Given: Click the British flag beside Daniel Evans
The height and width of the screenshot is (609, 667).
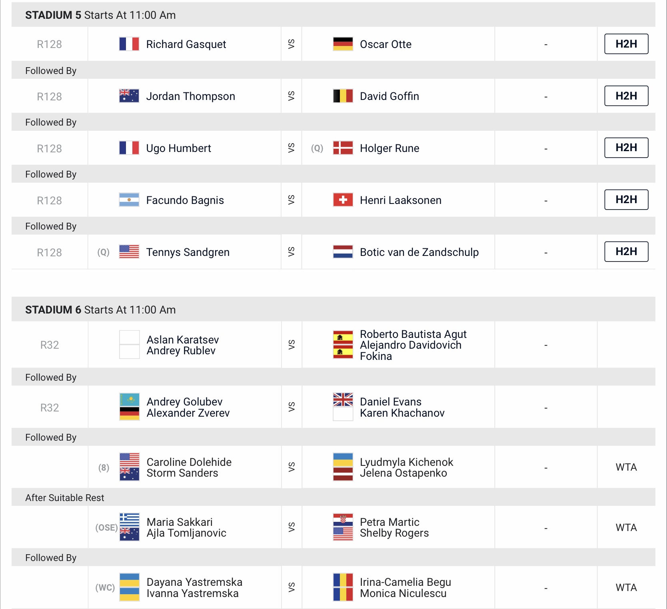Looking at the screenshot, I should click(343, 399).
